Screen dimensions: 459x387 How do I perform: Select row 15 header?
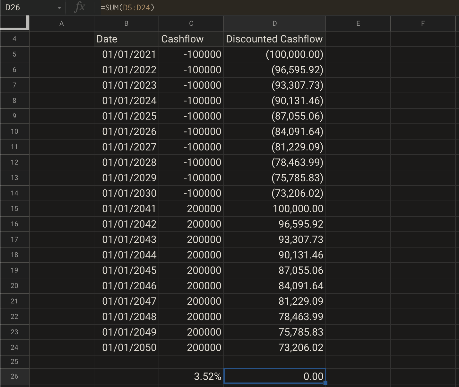pyautogui.click(x=14, y=209)
